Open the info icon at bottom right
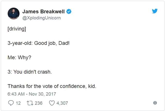This screenshot has width=165, height=111. click(155, 103)
